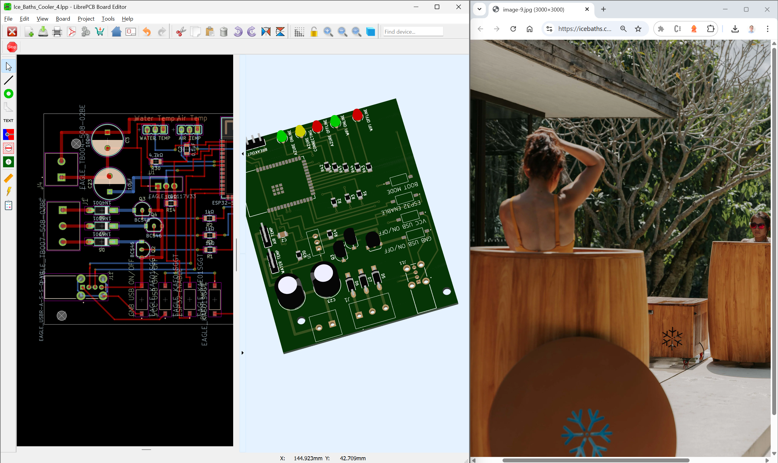Pick the Draw Plane hatched tool
778x463 pixels.
coord(9,148)
